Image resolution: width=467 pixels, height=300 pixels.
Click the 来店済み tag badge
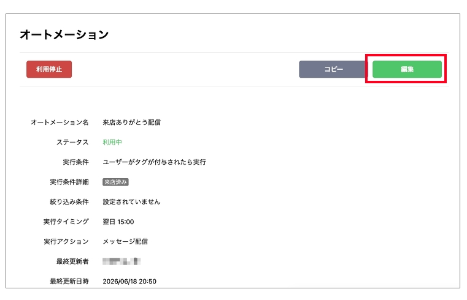click(x=115, y=182)
